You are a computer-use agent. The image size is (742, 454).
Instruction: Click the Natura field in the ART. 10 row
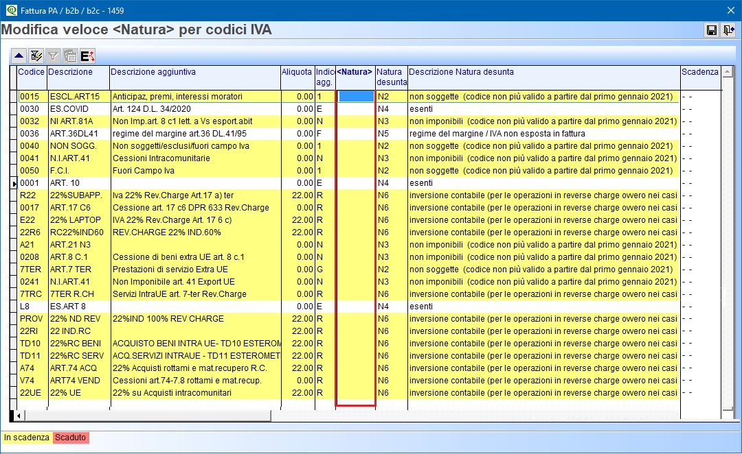(x=356, y=183)
